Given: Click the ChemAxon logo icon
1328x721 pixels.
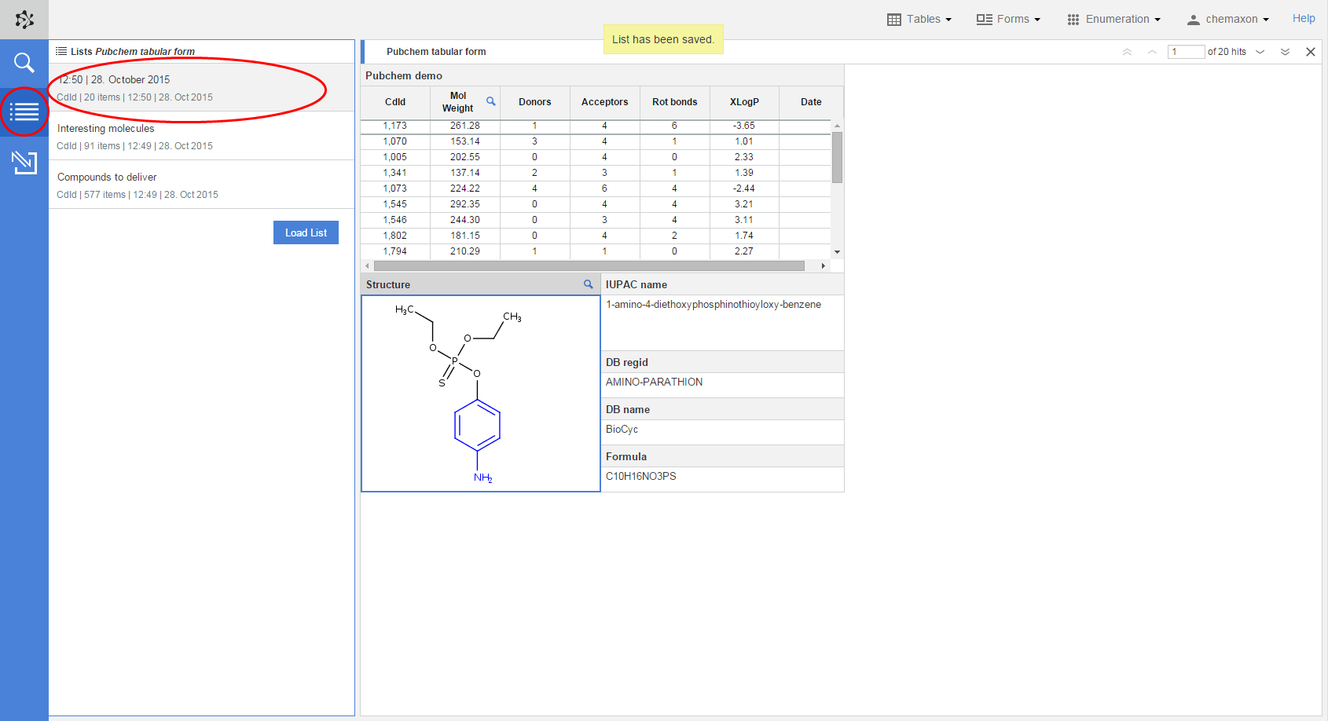Looking at the screenshot, I should coord(24,20).
